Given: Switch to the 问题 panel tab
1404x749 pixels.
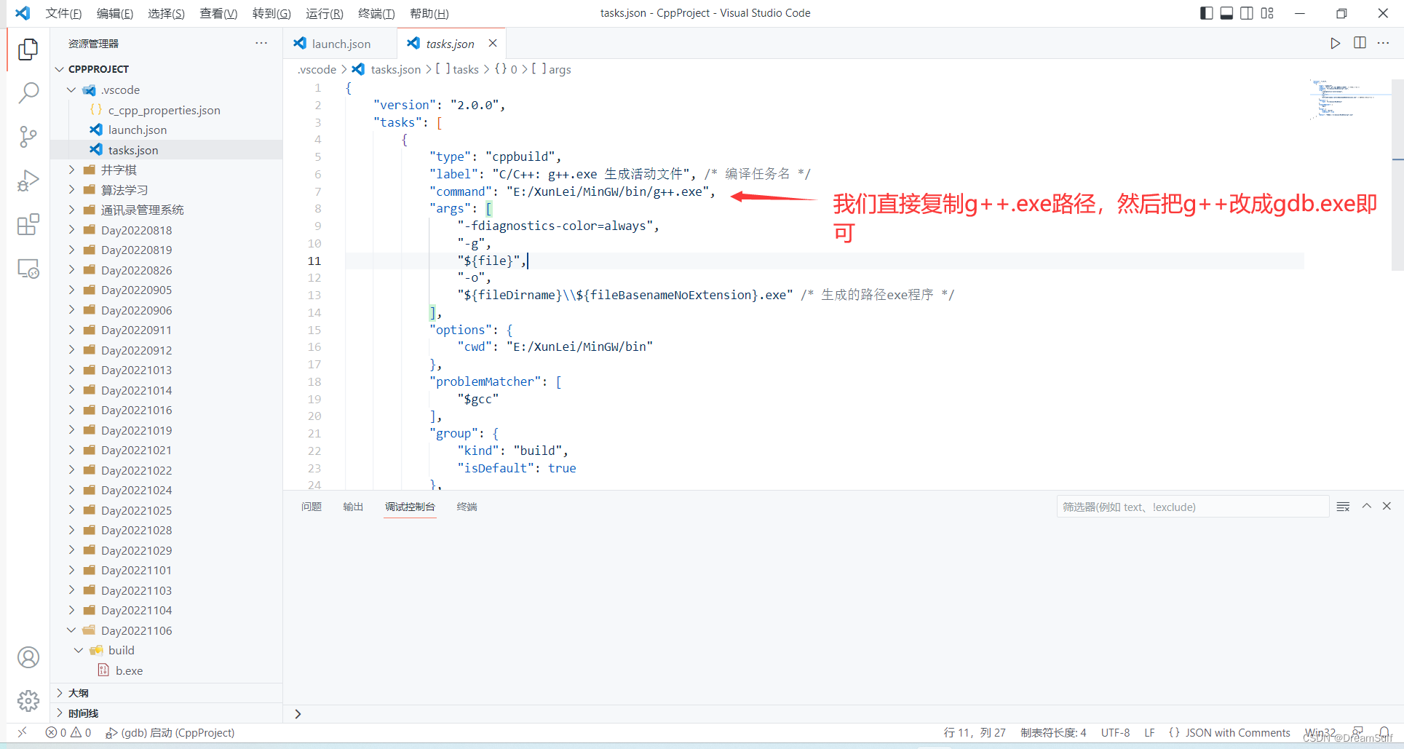Looking at the screenshot, I should pyautogui.click(x=312, y=507).
